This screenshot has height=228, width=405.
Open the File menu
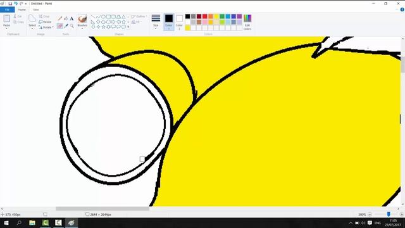pos(7,9)
